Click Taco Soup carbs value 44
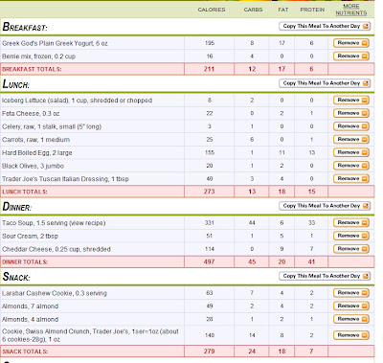383x363 pixels. (x=252, y=223)
